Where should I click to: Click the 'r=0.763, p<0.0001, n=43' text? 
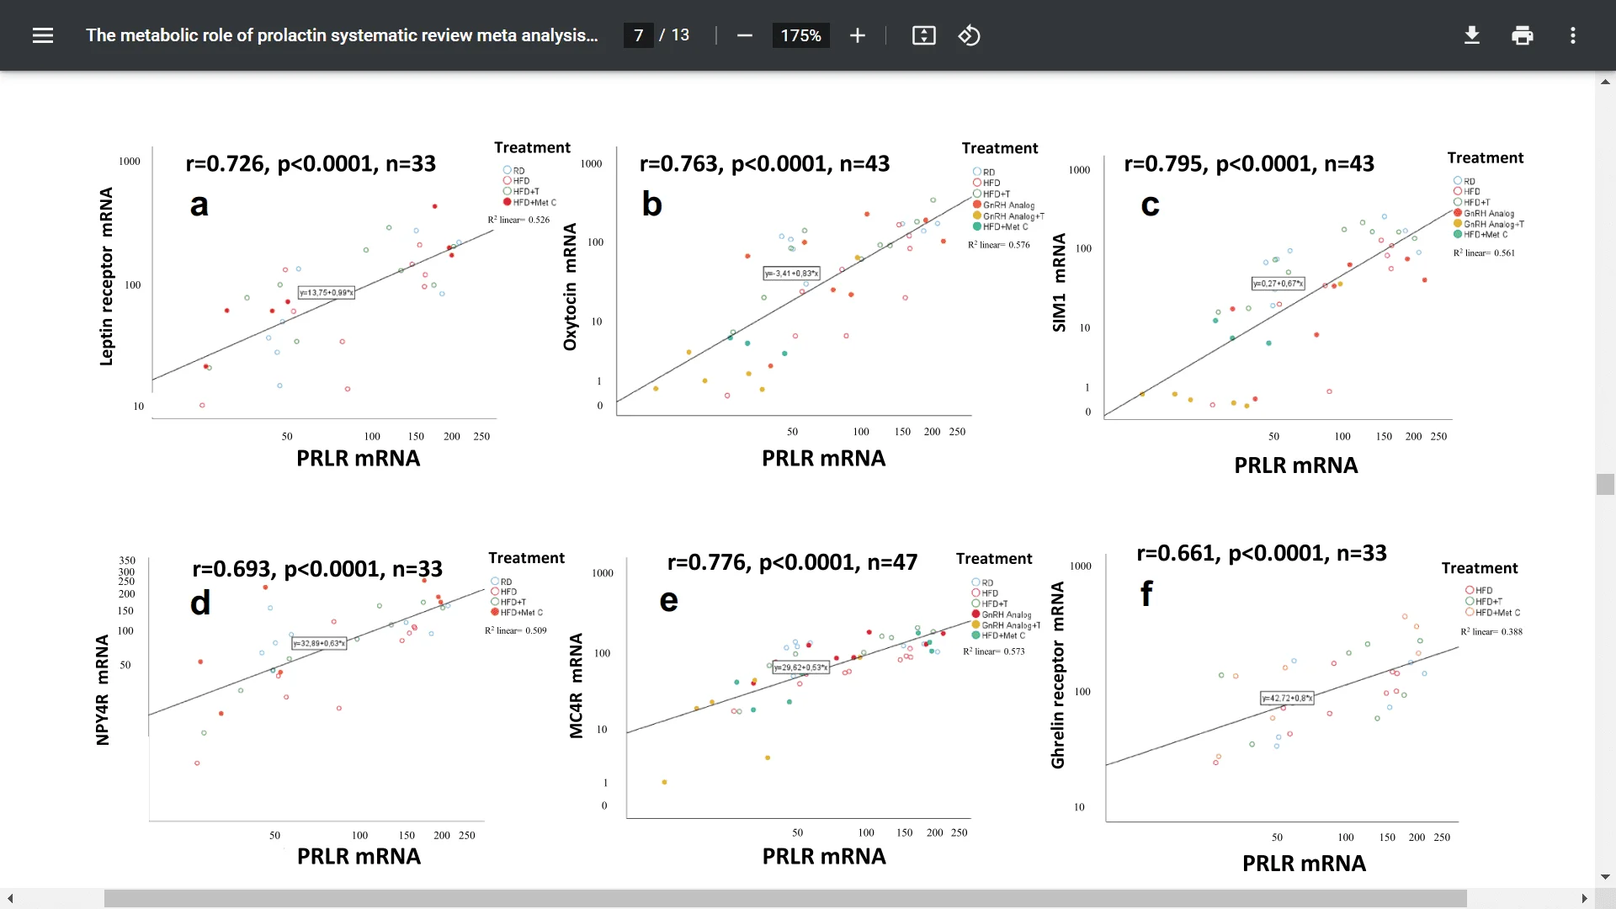click(x=764, y=163)
